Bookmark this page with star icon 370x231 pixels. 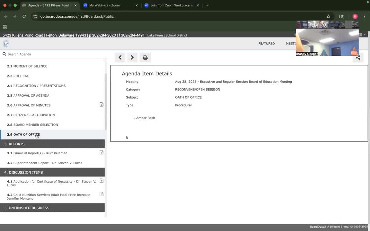328,16
